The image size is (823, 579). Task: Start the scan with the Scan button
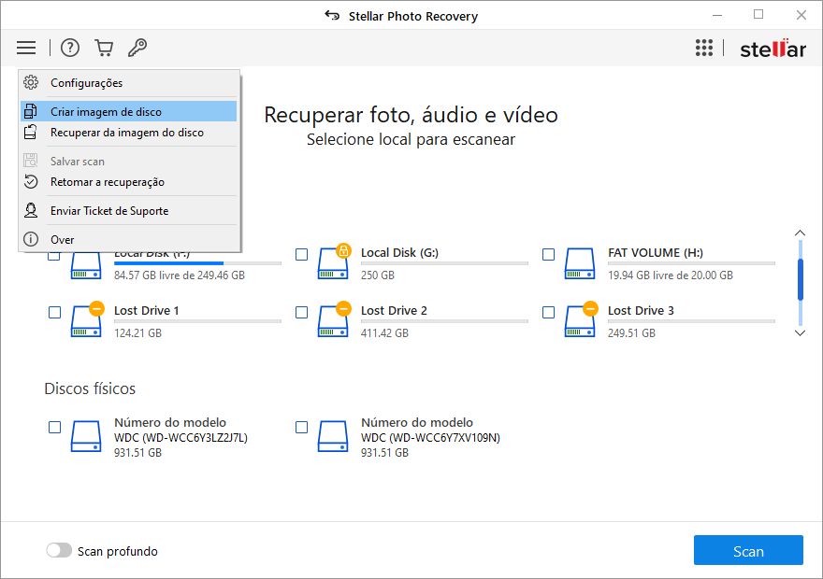point(748,550)
